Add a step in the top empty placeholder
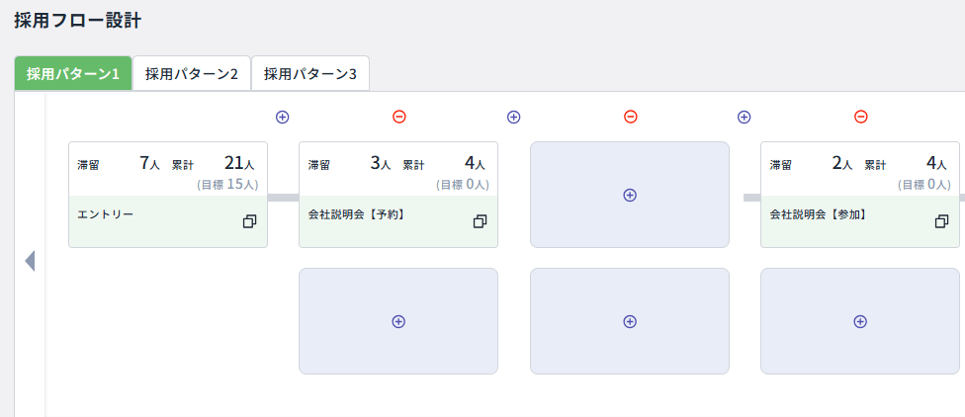Screen dimensions: 965x417 click(x=630, y=195)
